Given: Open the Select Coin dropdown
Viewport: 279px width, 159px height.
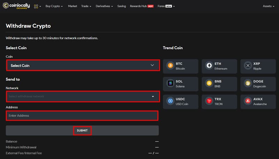Looking at the screenshot, I should point(83,66).
